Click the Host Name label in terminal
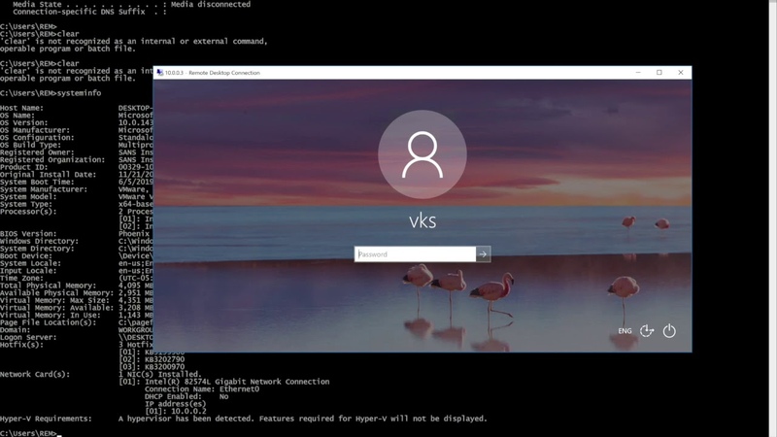777x437 pixels. 21,108
